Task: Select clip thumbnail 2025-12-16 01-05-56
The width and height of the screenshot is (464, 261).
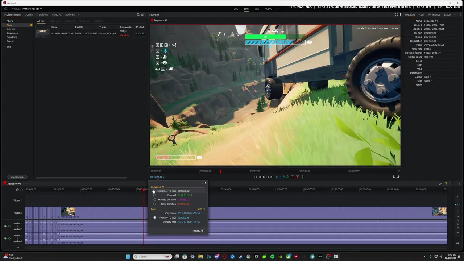Action: pos(42,33)
